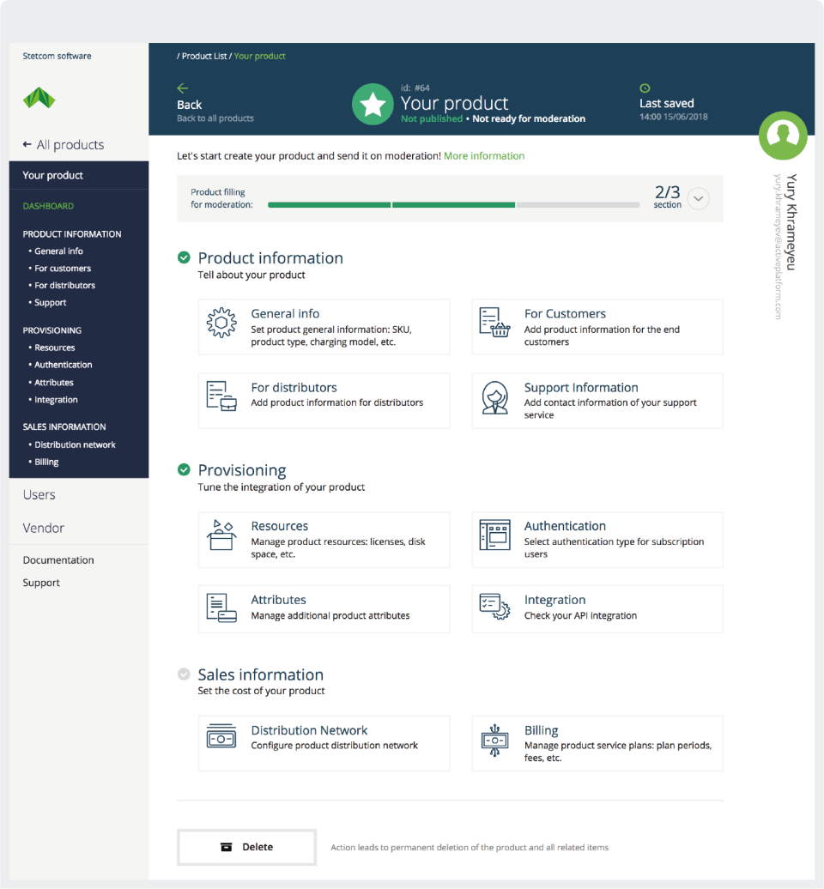The image size is (824, 889).
Task: Click the Authentication panel icon
Action: [x=494, y=536]
